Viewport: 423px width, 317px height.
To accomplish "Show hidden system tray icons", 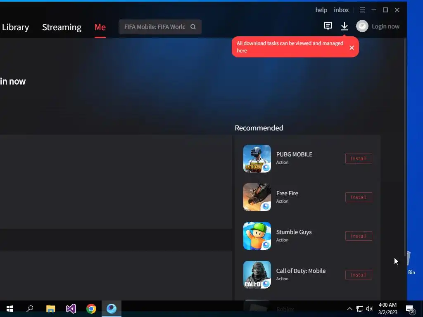I will pos(349,309).
